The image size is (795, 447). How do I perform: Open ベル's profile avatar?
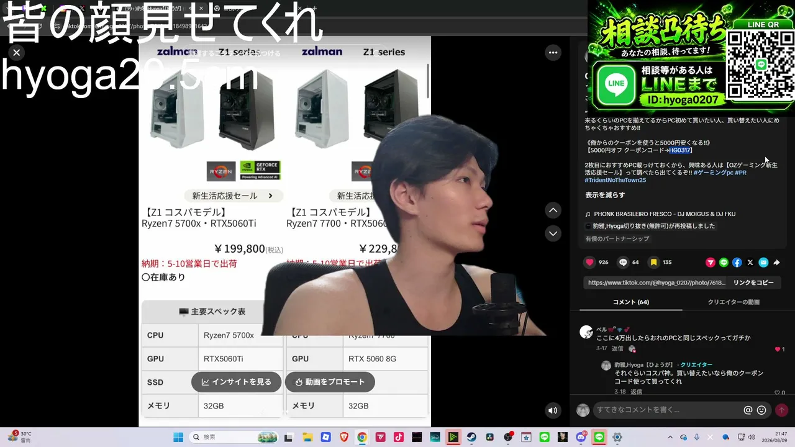coord(586,332)
